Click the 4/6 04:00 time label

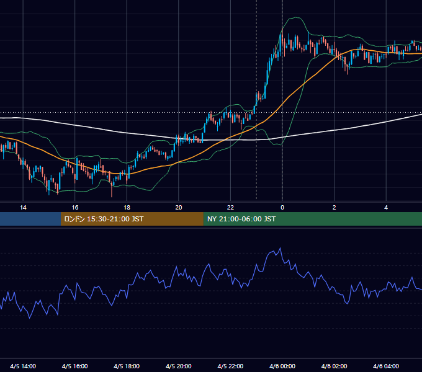click(386, 366)
